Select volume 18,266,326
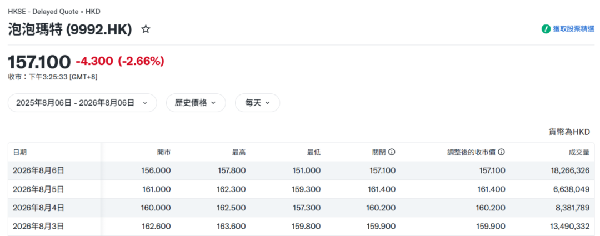This screenshot has height=236, width=600. click(569, 170)
